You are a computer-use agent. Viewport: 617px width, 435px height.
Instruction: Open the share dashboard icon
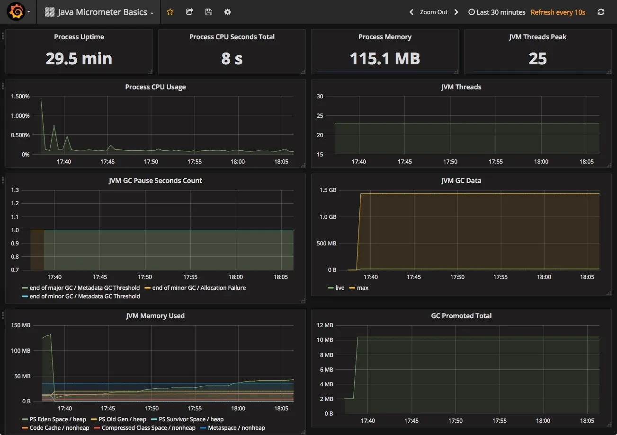189,12
